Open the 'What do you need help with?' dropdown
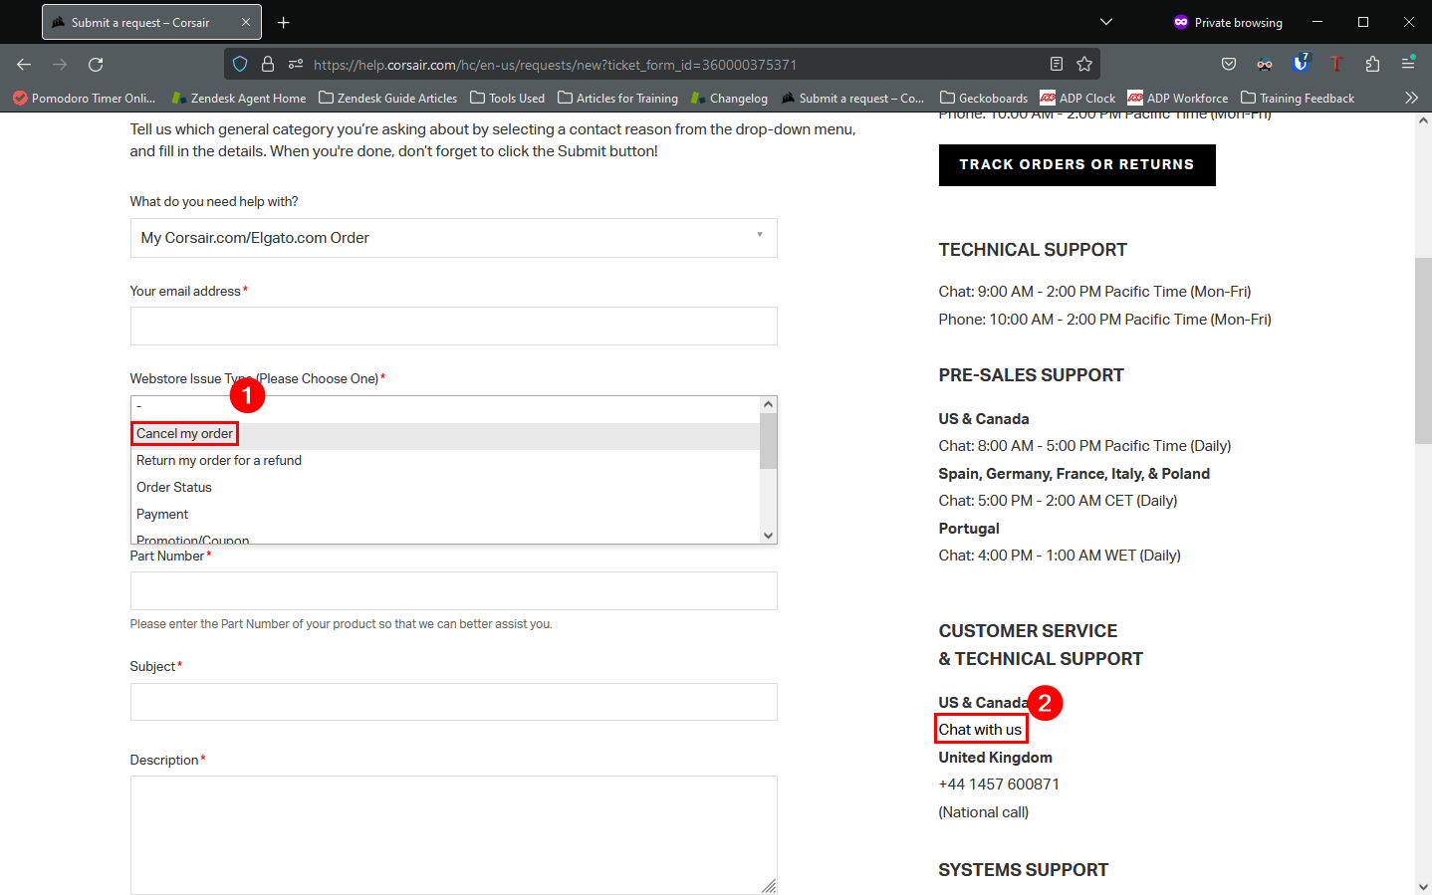The width and height of the screenshot is (1432, 895). pos(453,238)
